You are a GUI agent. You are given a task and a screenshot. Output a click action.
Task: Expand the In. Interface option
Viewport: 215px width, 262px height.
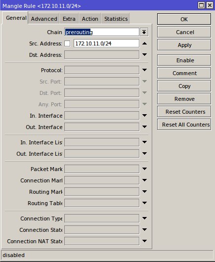(144, 116)
